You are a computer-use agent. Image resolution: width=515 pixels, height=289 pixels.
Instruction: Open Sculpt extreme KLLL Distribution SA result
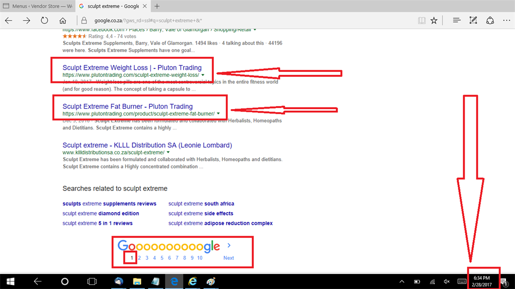pyautogui.click(x=147, y=145)
